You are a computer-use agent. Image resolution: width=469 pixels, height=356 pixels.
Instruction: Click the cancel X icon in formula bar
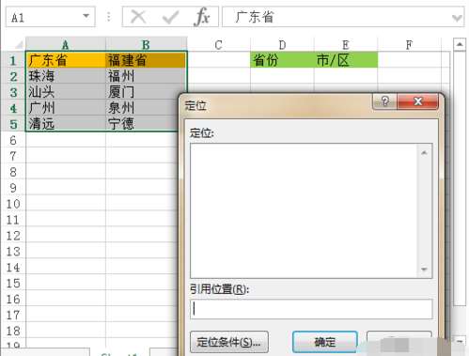click(x=138, y=17)
